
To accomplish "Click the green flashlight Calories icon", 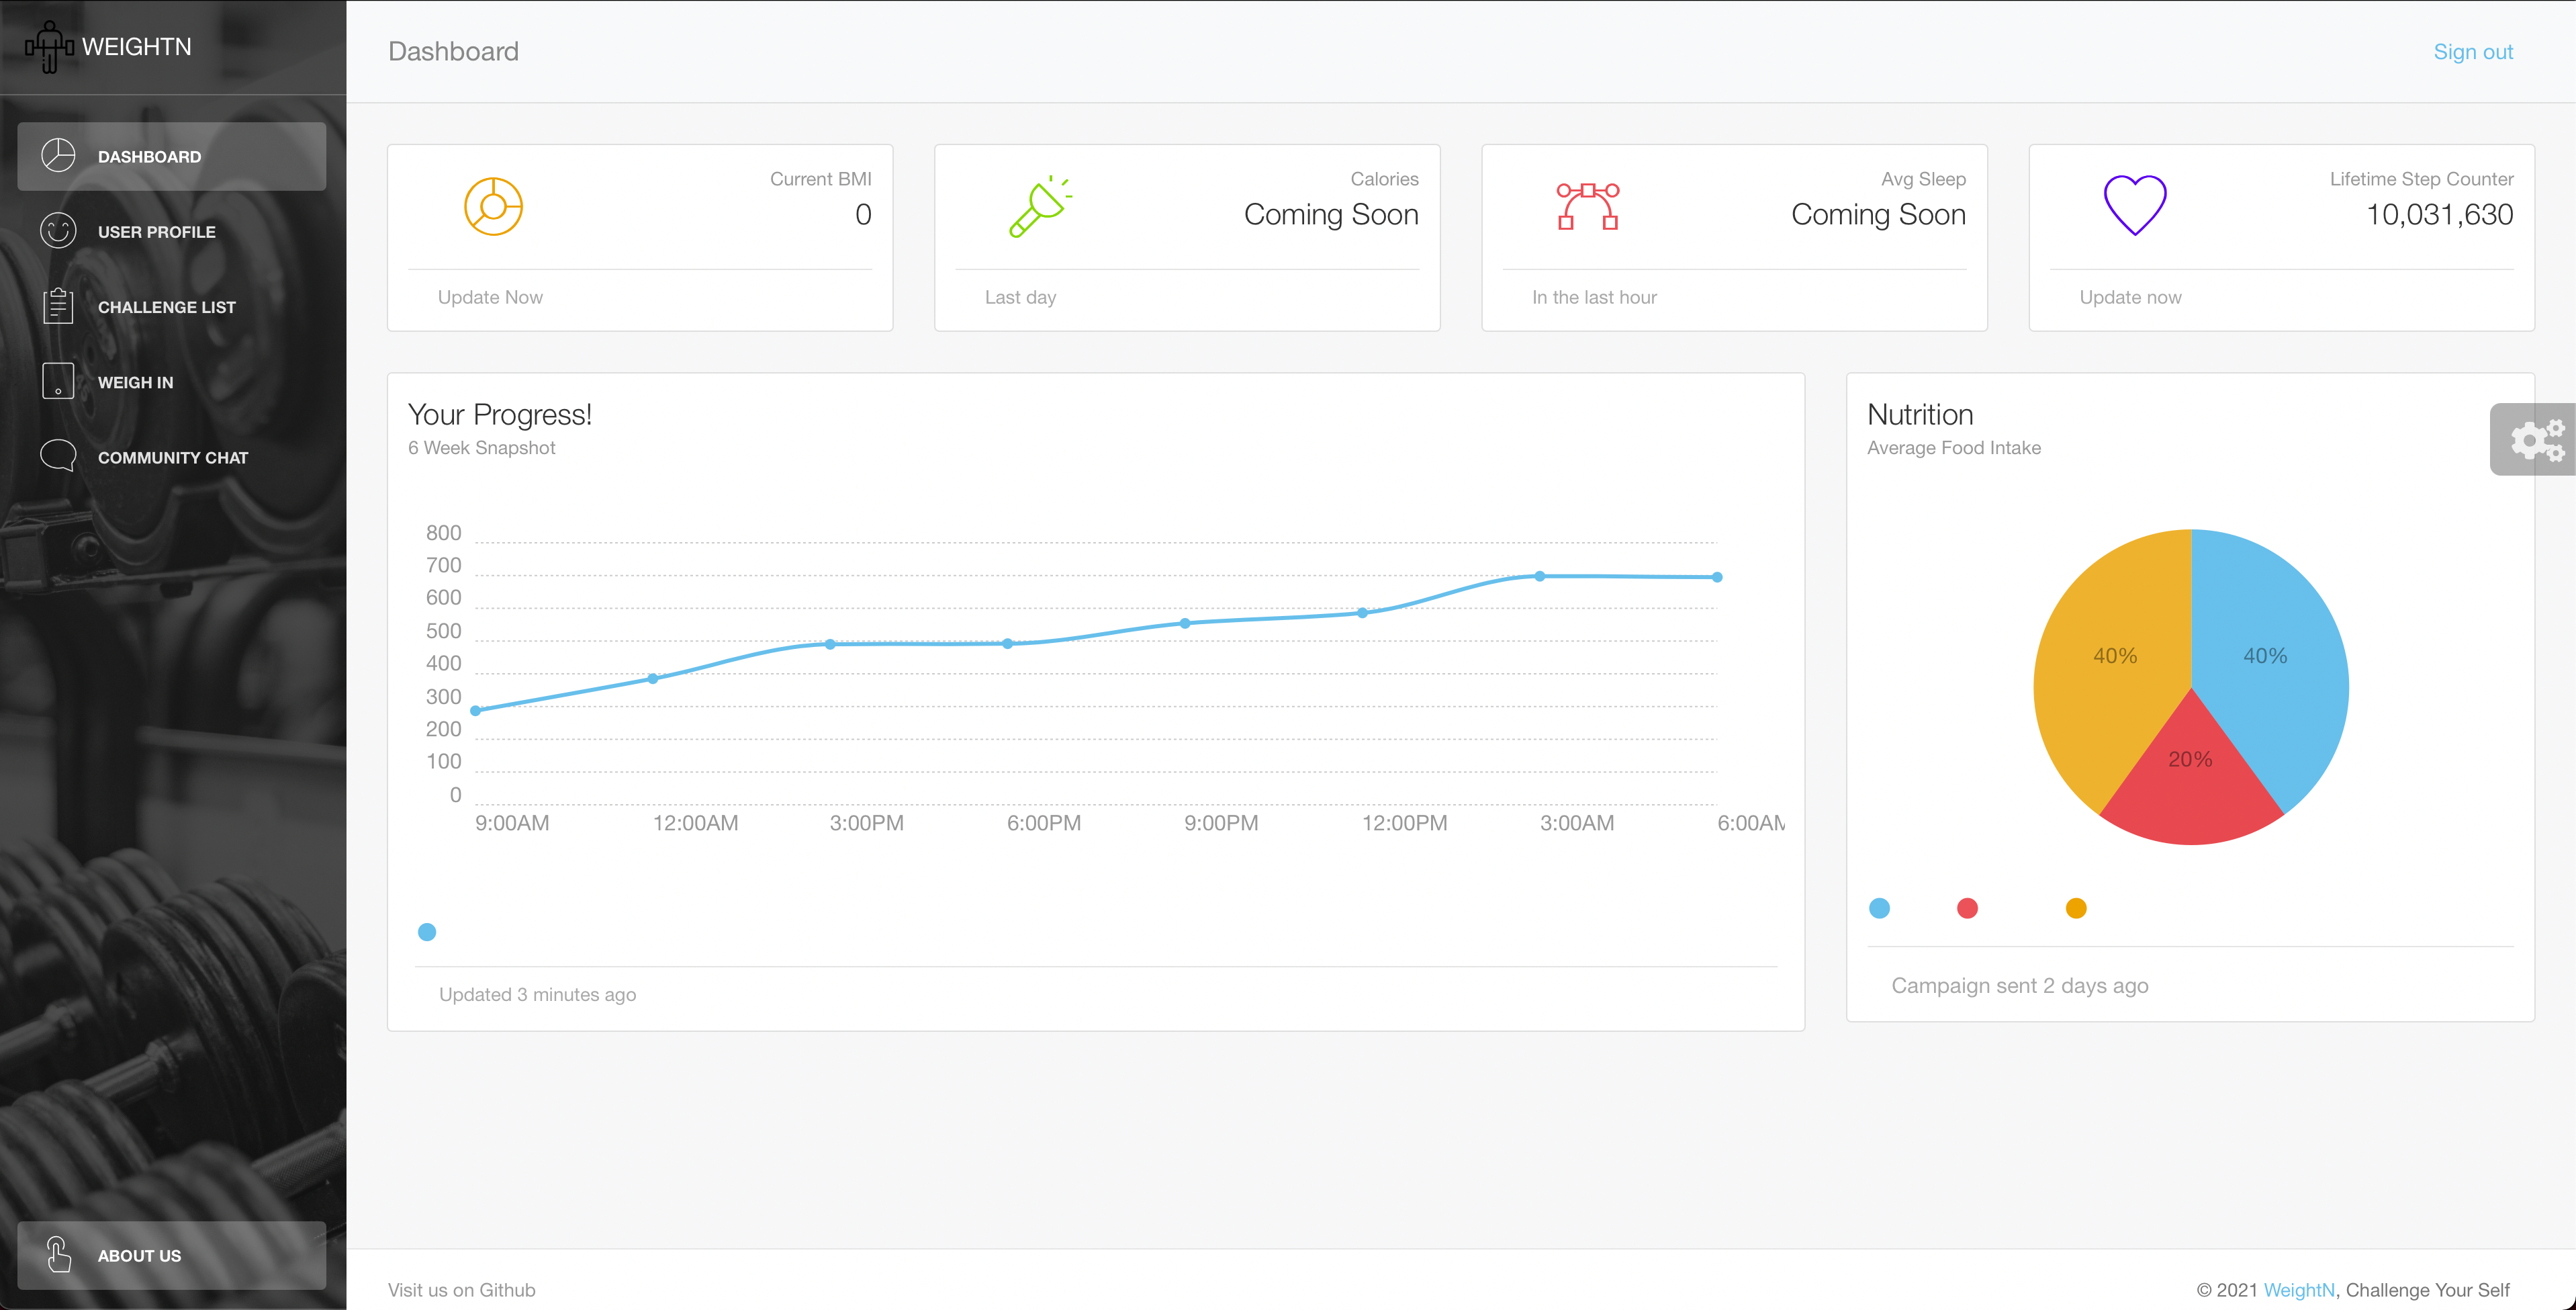I will point(1039,206).
